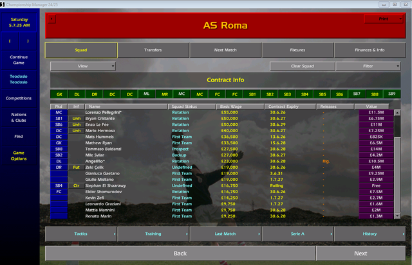
Task: Click the Clear Squad button
Action: point(303,66)
